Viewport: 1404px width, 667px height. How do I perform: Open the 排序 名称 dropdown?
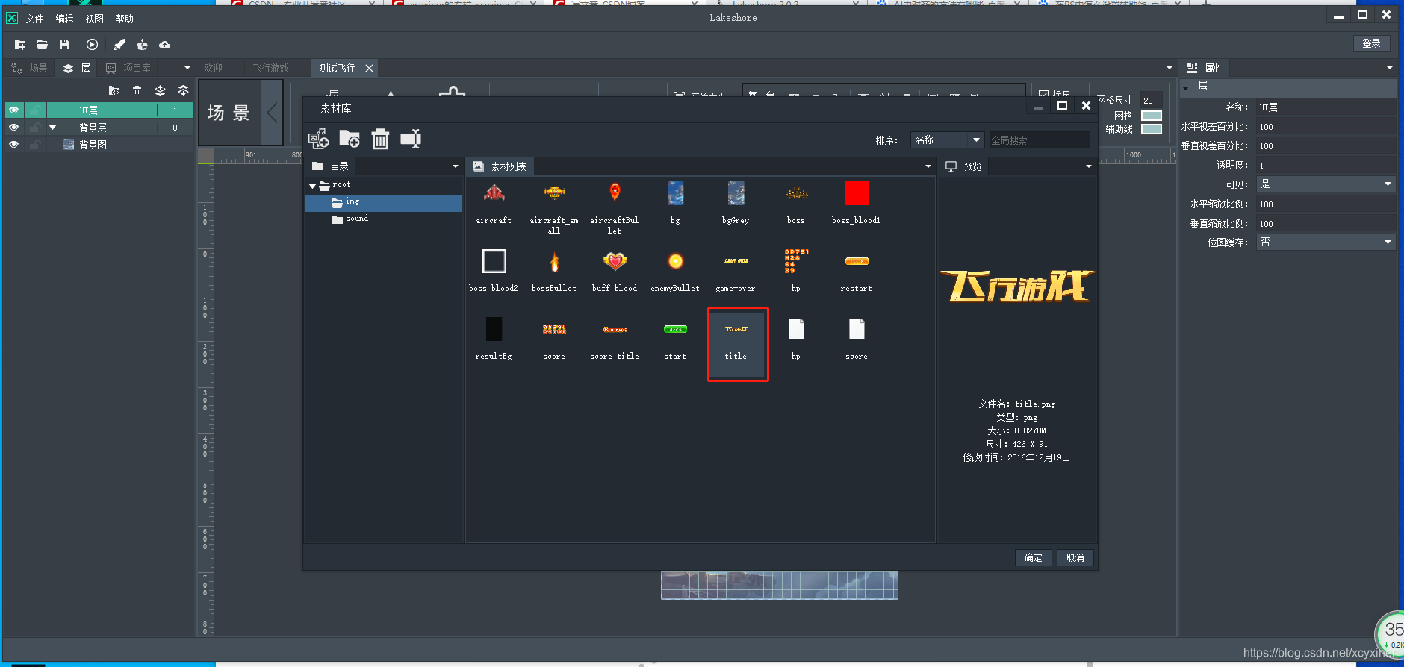[x=948, y=140]
